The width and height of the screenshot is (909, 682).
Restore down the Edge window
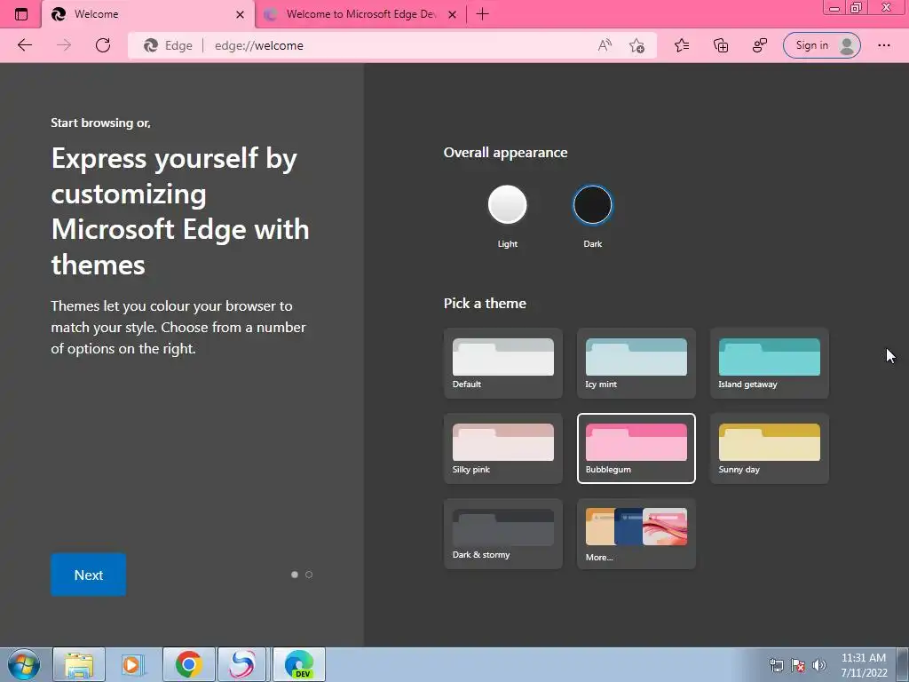click(857, 8)
